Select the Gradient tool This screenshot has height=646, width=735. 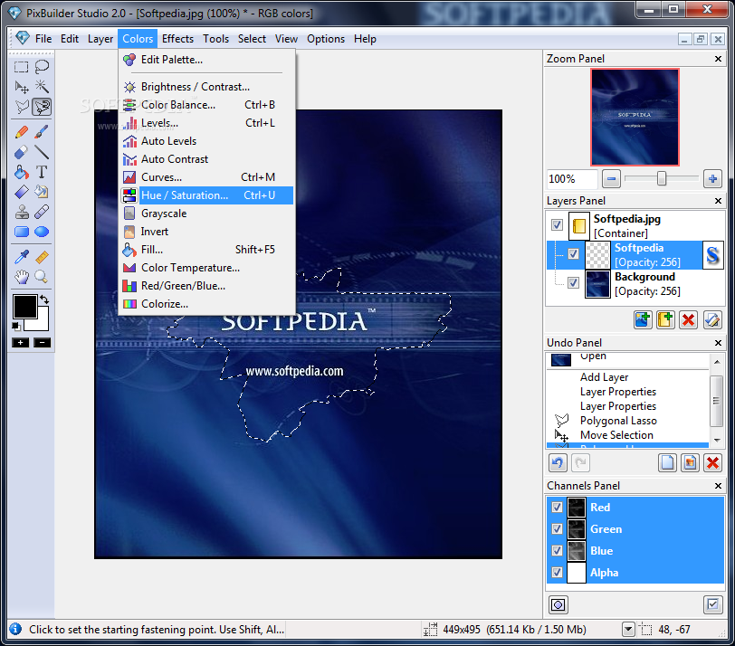[x=21, y=192]
